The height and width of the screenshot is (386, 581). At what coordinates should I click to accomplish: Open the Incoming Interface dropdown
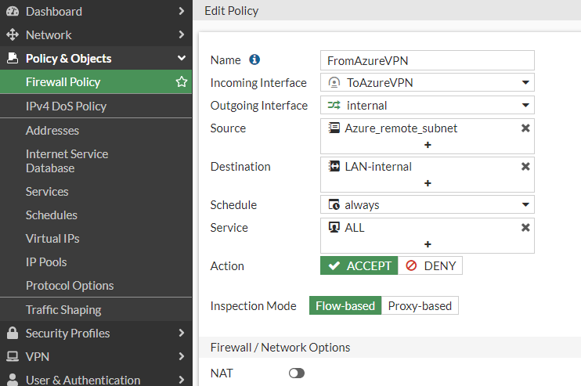428,82
